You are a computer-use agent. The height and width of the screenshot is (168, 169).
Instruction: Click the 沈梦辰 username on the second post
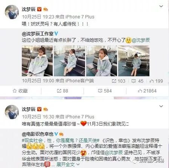click(29, 109)
